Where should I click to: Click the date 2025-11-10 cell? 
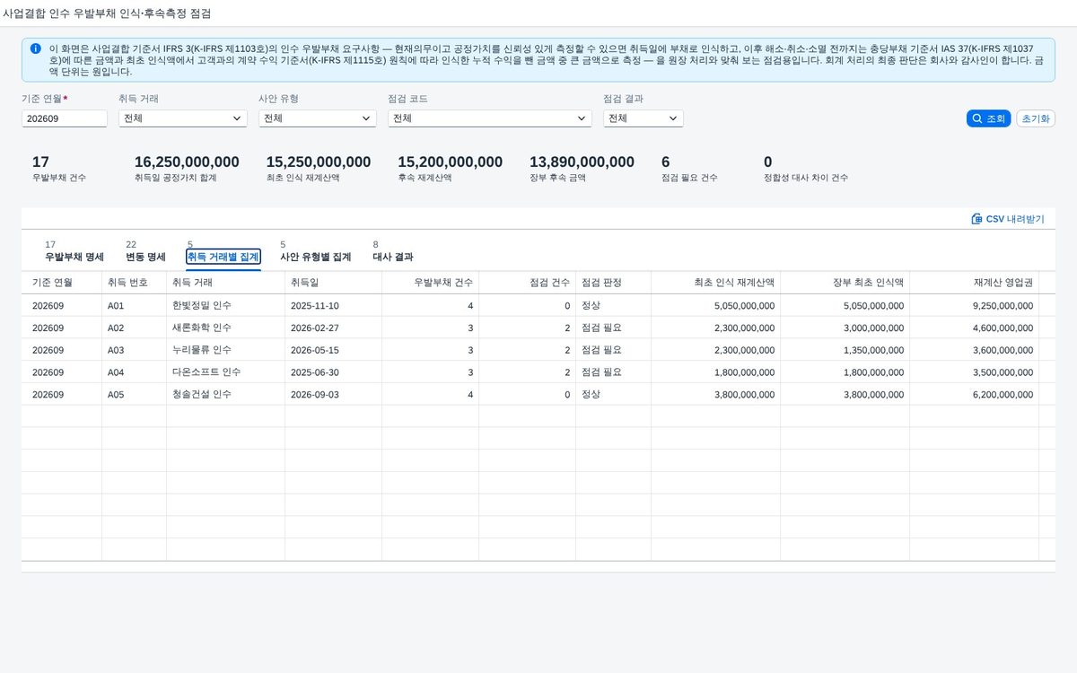334,305
